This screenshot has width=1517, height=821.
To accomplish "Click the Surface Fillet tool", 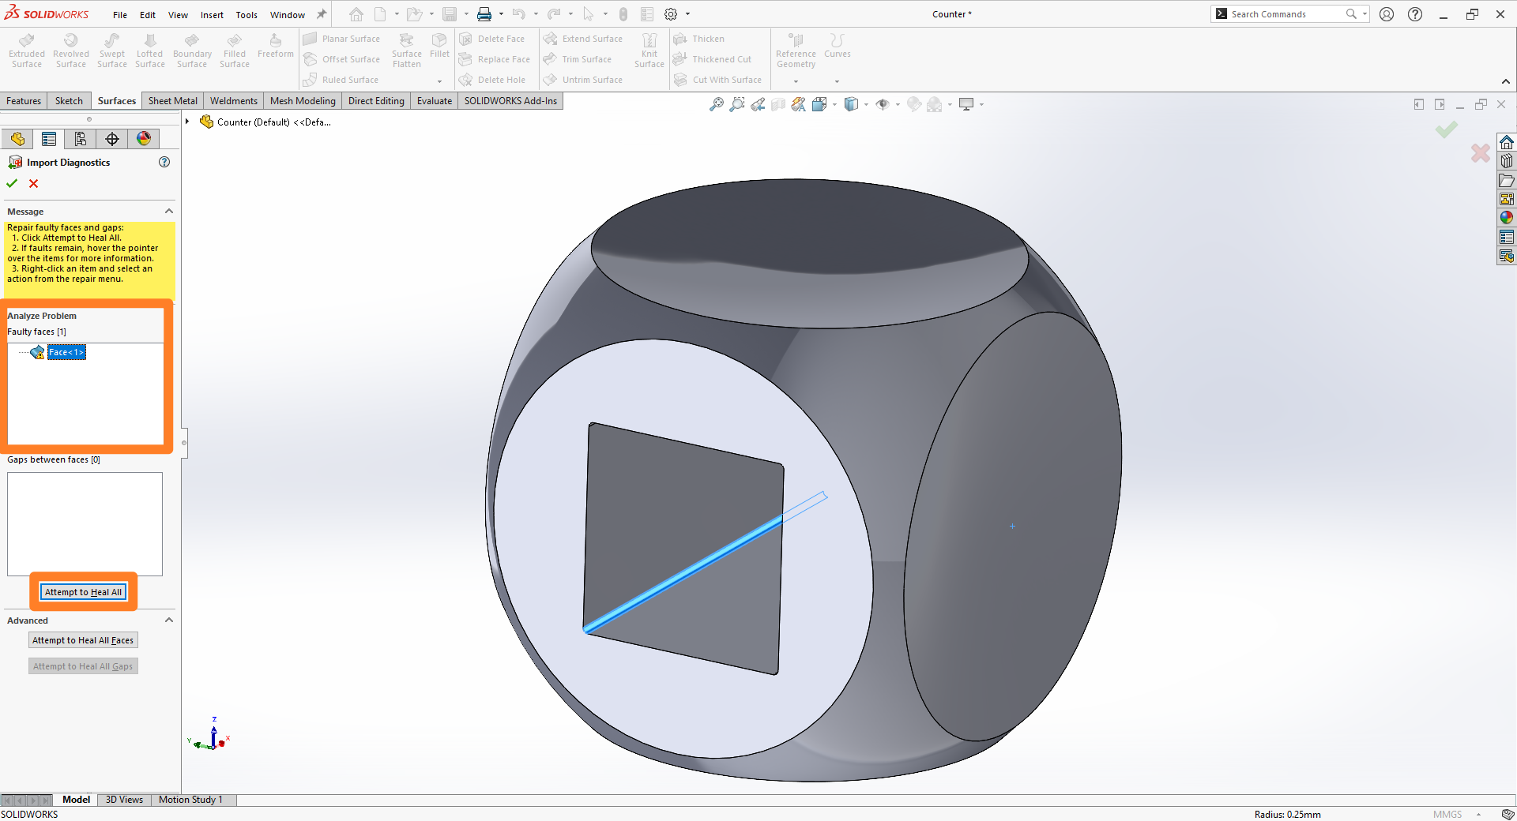I will click(439, 46).
